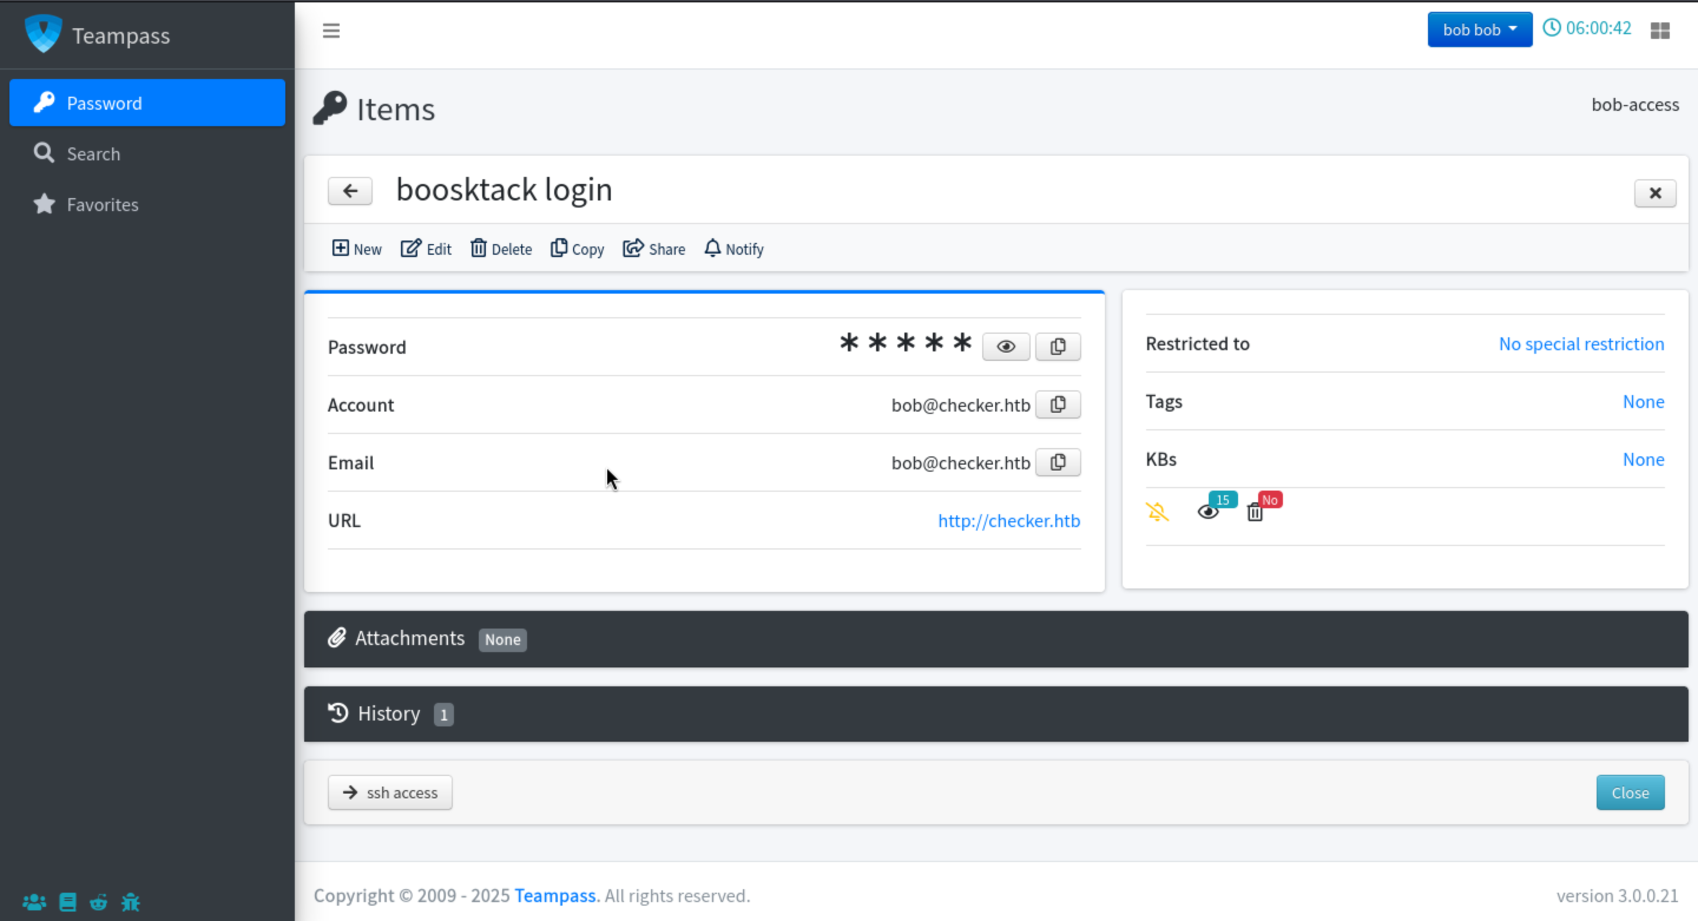Click Share item in the toolbar

(654, 249)
